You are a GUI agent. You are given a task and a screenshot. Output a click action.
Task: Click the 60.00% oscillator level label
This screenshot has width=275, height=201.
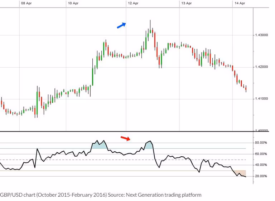[x=261, y=154]
